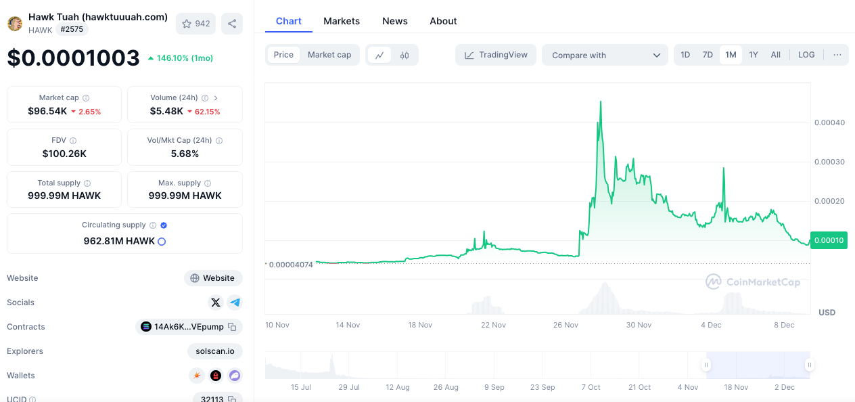Click the #2575 rank badge
855x402 pixels.
(72, 30)
